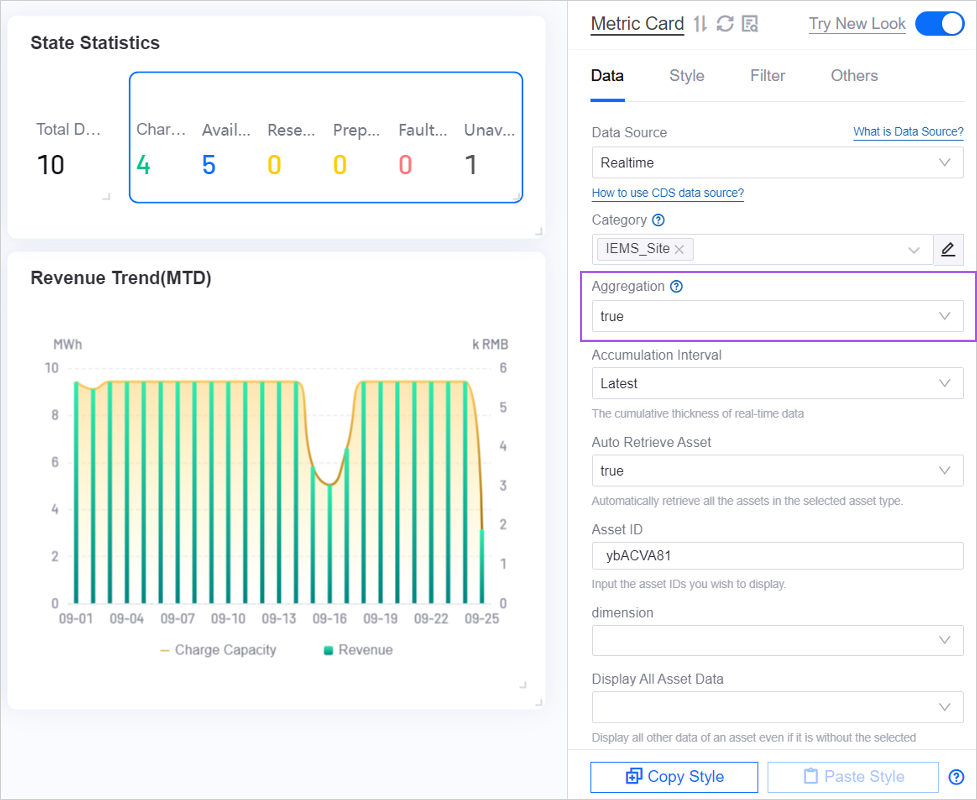Screen dimensions: 977x800
Task: Switch to the Style tab
Action: pyautogui.click(x=686, y=76)
